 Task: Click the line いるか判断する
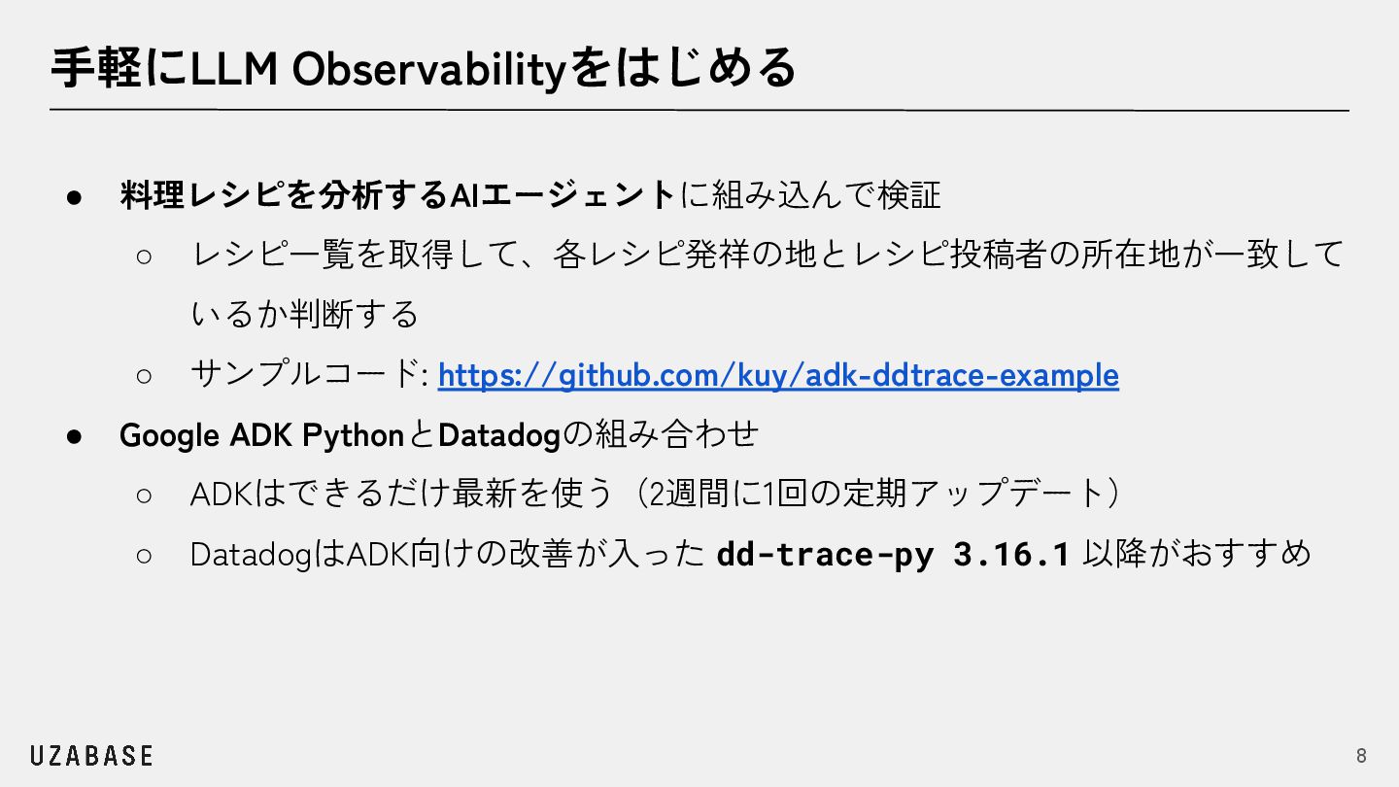coord(305,315)
